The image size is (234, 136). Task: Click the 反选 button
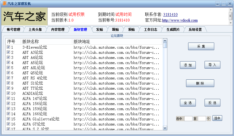(212, 103)
